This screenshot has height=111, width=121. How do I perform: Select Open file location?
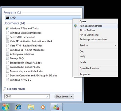(89, 68)
